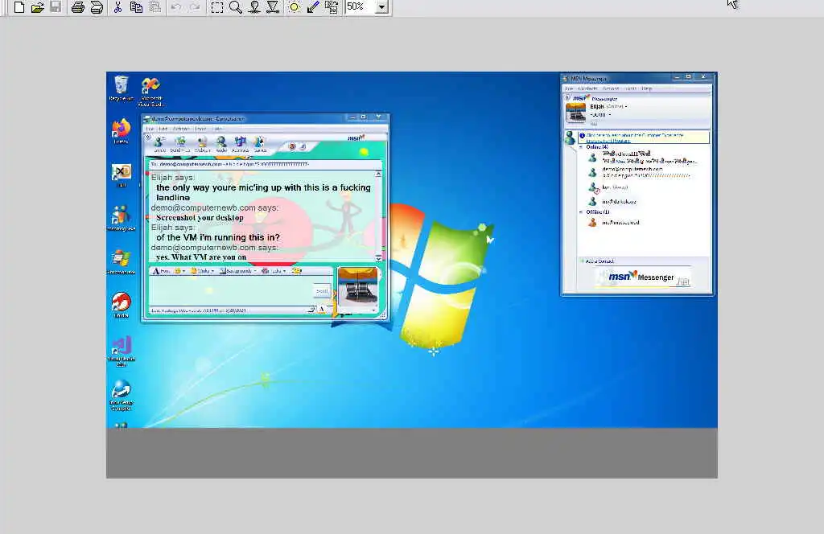
Task: Click the floppy disk Save icon
Action: (x=56, y=6)
